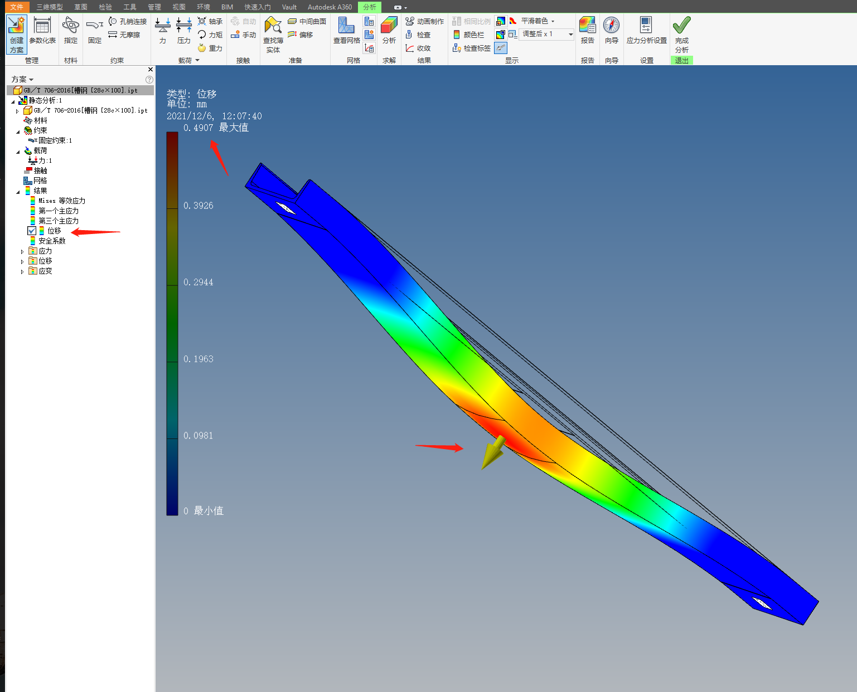857x692 pixels.
Task: Click the 创建方案 (create study) icon
Action: tap(17, 35)
